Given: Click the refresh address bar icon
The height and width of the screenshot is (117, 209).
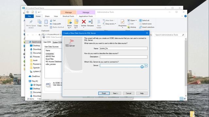Looking at the screenshot, I should 151,35.
